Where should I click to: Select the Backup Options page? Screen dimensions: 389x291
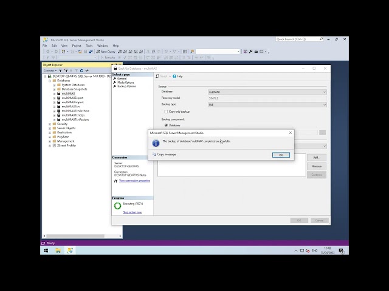coord(126,86)
